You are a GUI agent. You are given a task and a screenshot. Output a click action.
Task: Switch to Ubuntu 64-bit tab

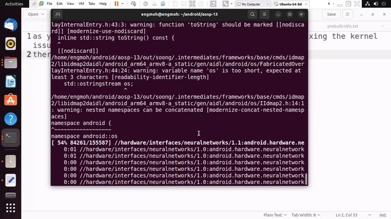[x=291, y=4]
